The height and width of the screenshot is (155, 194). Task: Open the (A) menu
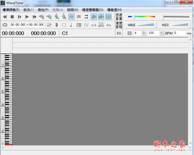point(58,10)
